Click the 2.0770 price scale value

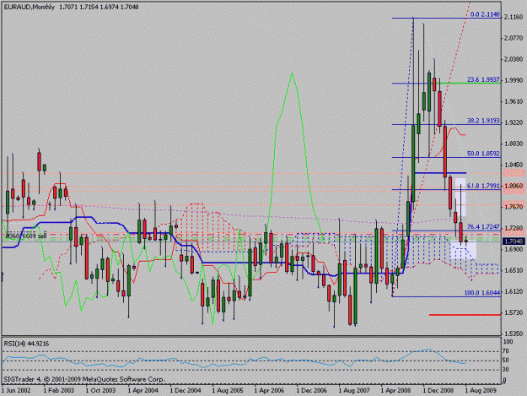pos(514,38)
